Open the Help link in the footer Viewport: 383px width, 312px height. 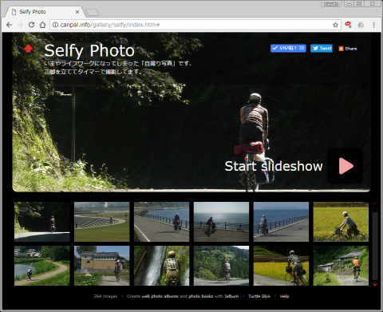tap(284, 296)
